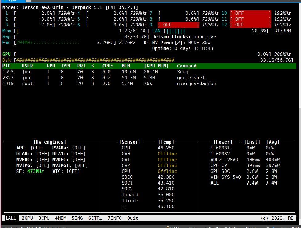Click PID 1593 in the process table
Image resolution: width=301 pixels, height=228 pixels.
[x=8, y=72]
